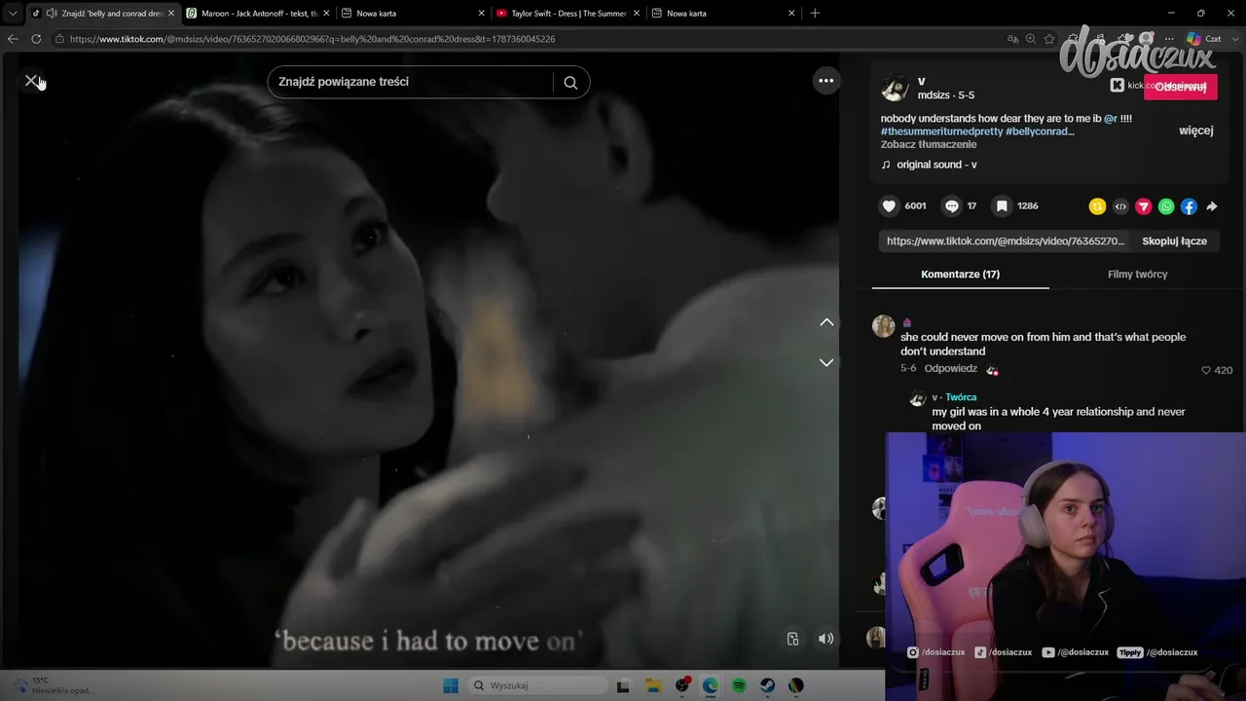Toggle picture-in-picture mini player icon
This screenshot has height=701, width=1246.
tap(792, 639)
